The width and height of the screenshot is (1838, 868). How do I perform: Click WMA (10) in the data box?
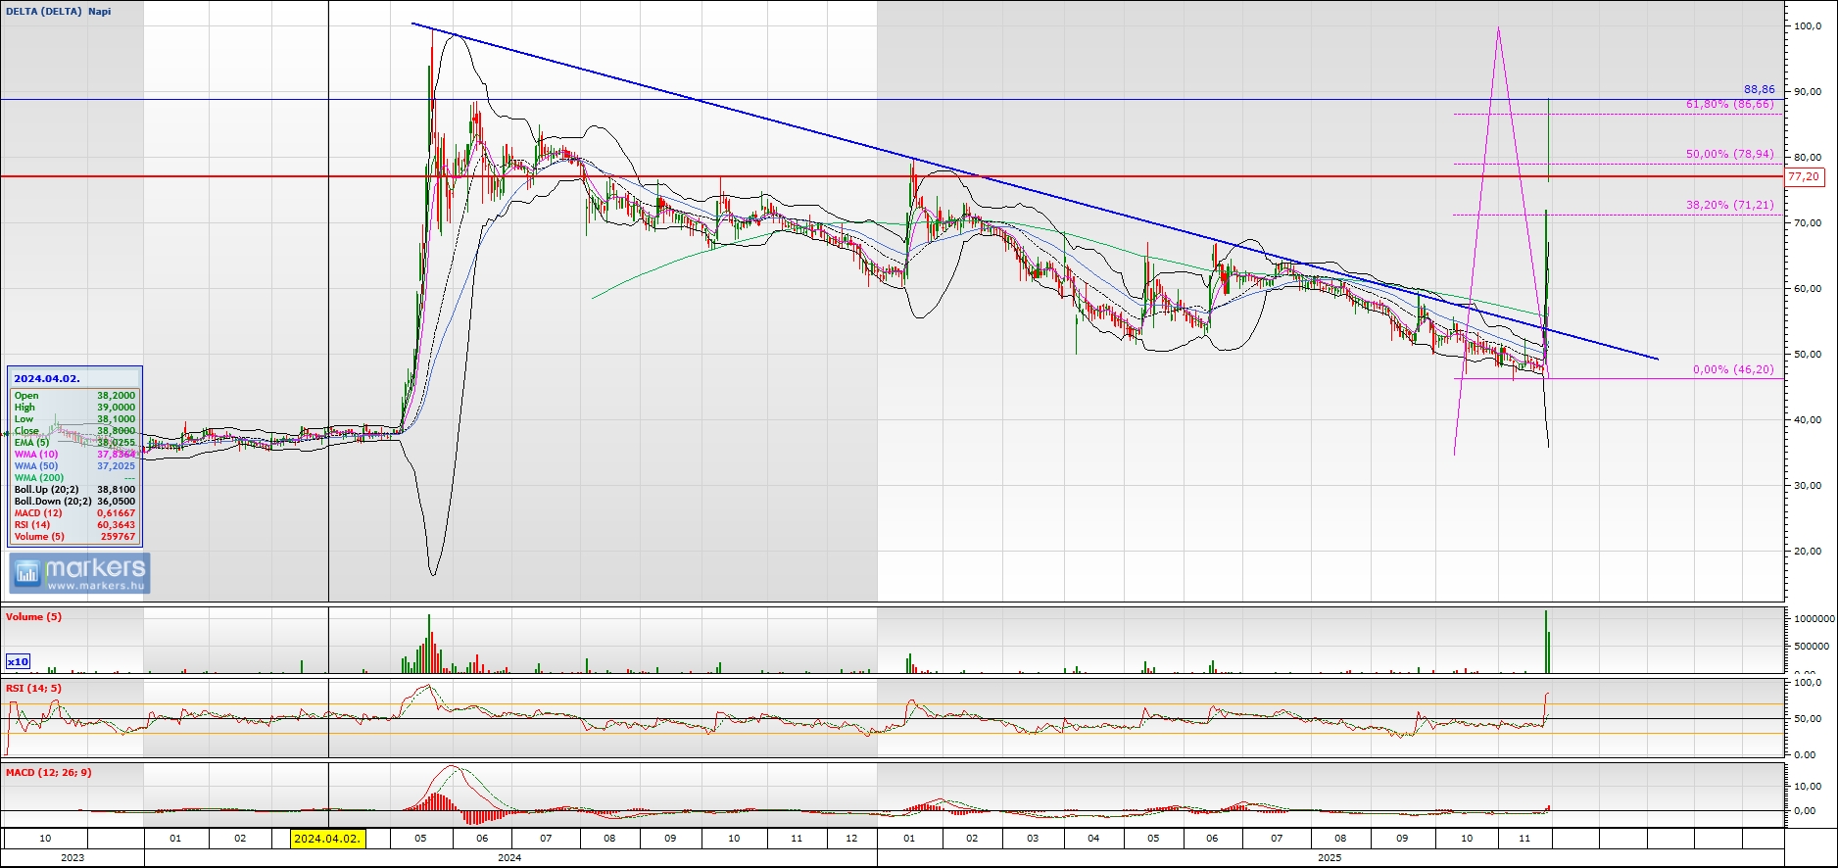click(x=36, y=455)
